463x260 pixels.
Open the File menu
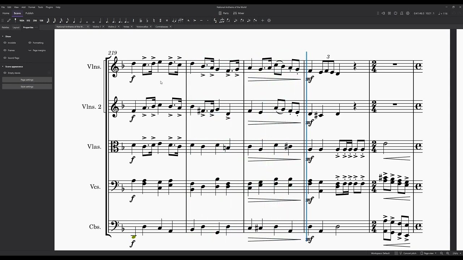[3, 7]
